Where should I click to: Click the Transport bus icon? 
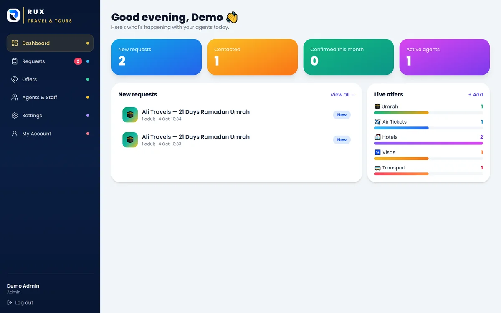coord(377,168)
